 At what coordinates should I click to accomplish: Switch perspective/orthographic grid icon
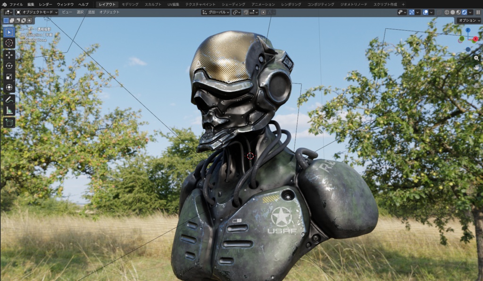tap(476, 86)
